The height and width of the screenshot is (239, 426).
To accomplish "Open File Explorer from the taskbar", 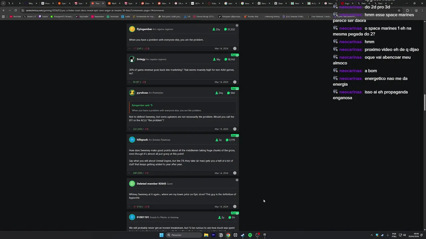I will pyautogui.click(x=206, y=235).
